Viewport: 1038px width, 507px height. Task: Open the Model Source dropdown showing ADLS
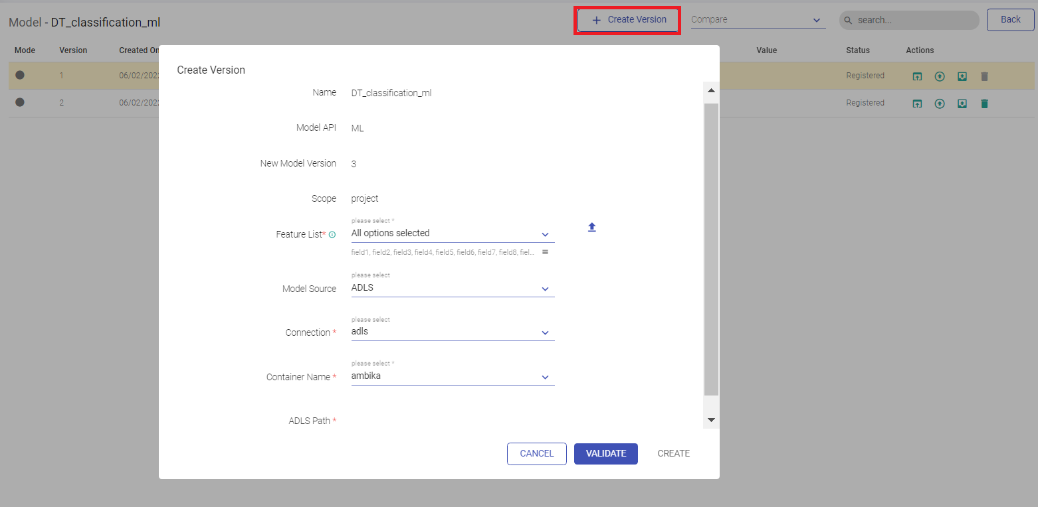click(x=452, y=288)
